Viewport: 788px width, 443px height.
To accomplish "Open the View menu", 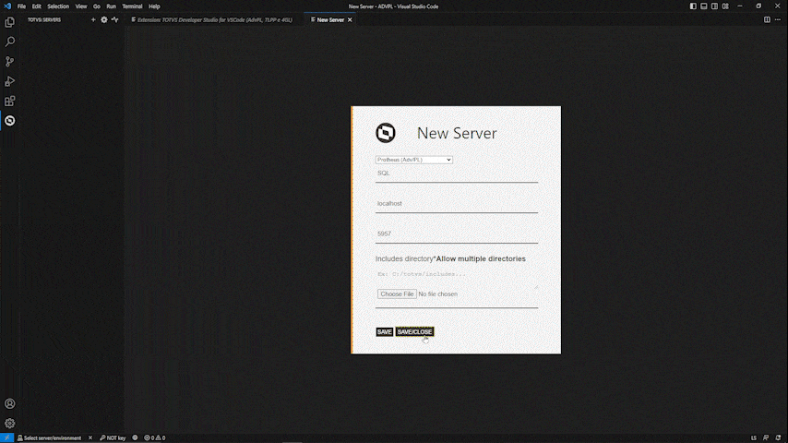I will coord(81,6).
